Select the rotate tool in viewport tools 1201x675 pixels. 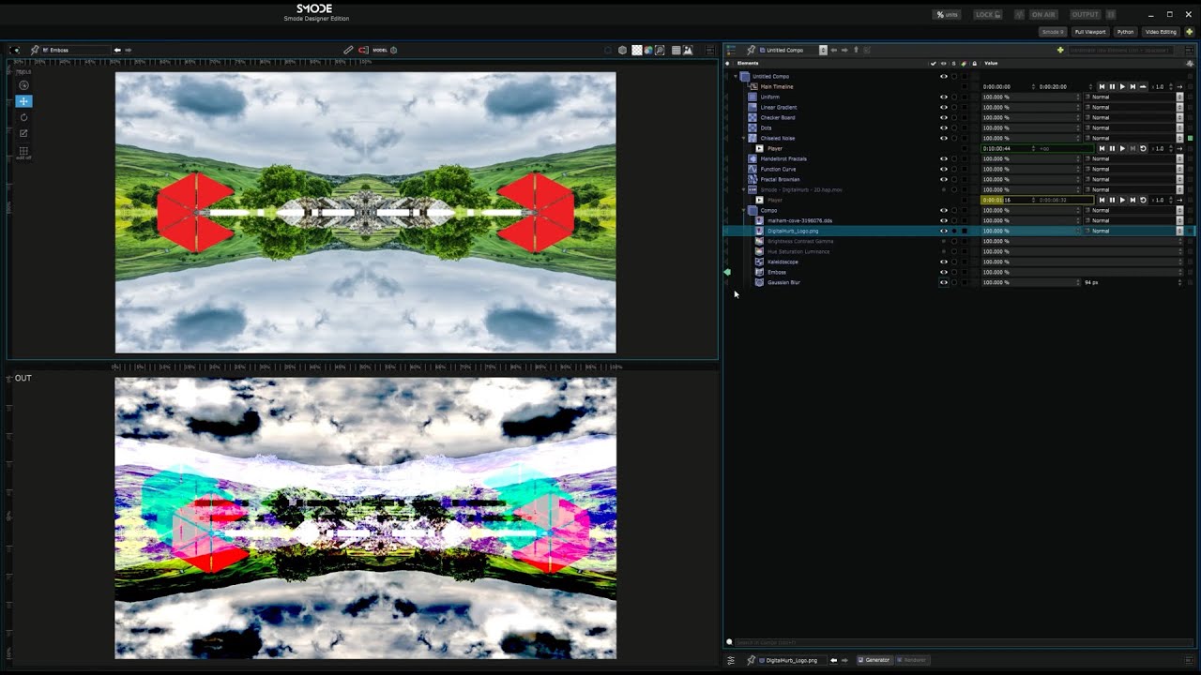(x=24, y=117)
